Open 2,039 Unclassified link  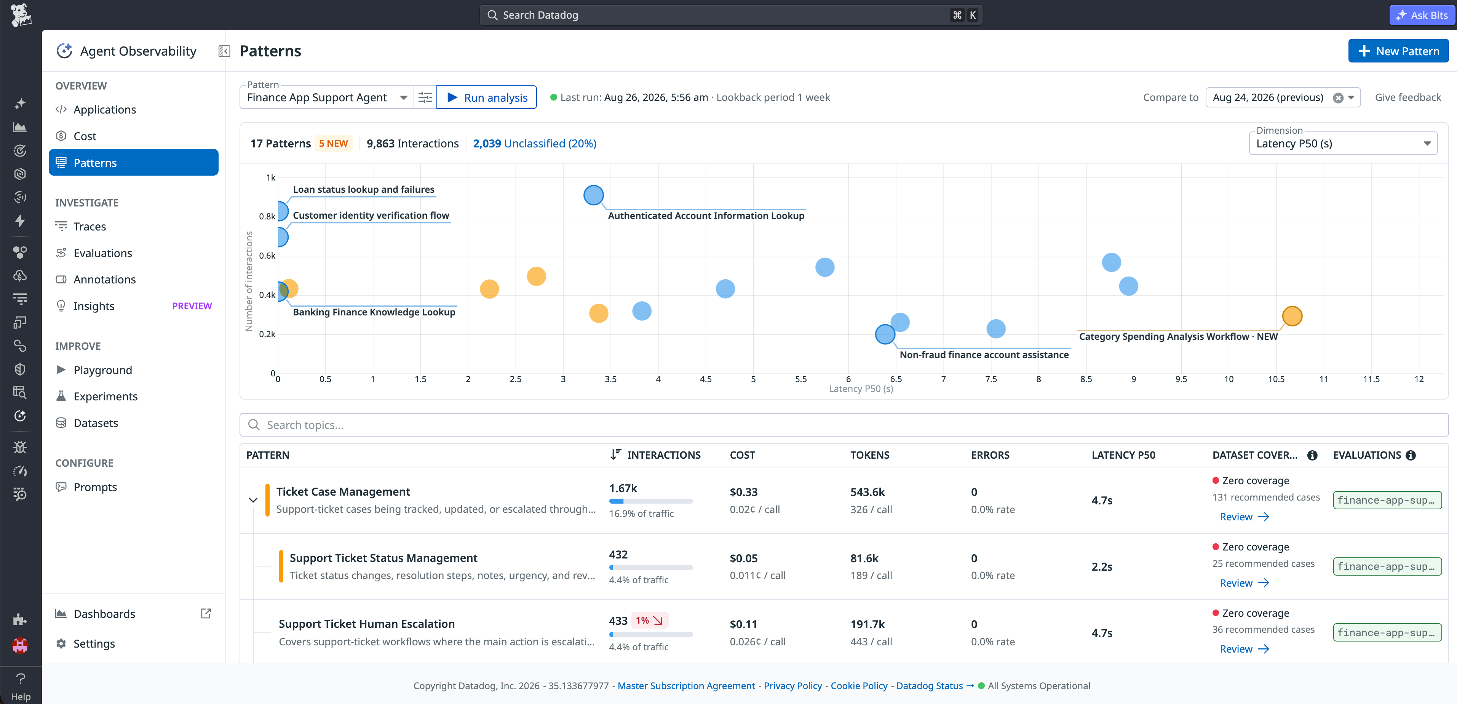click(x=535, y=143)
